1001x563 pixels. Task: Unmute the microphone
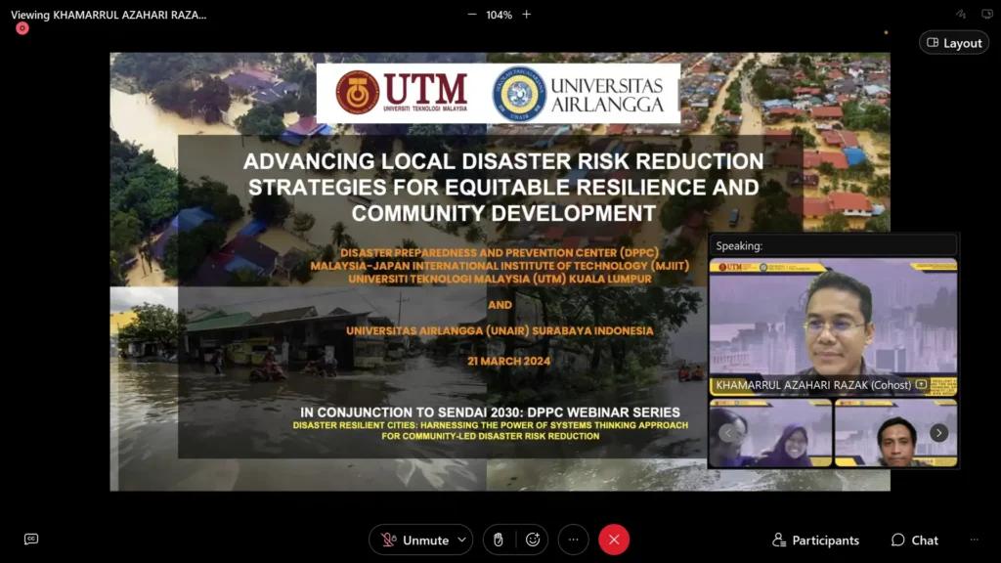pos(415,540)
